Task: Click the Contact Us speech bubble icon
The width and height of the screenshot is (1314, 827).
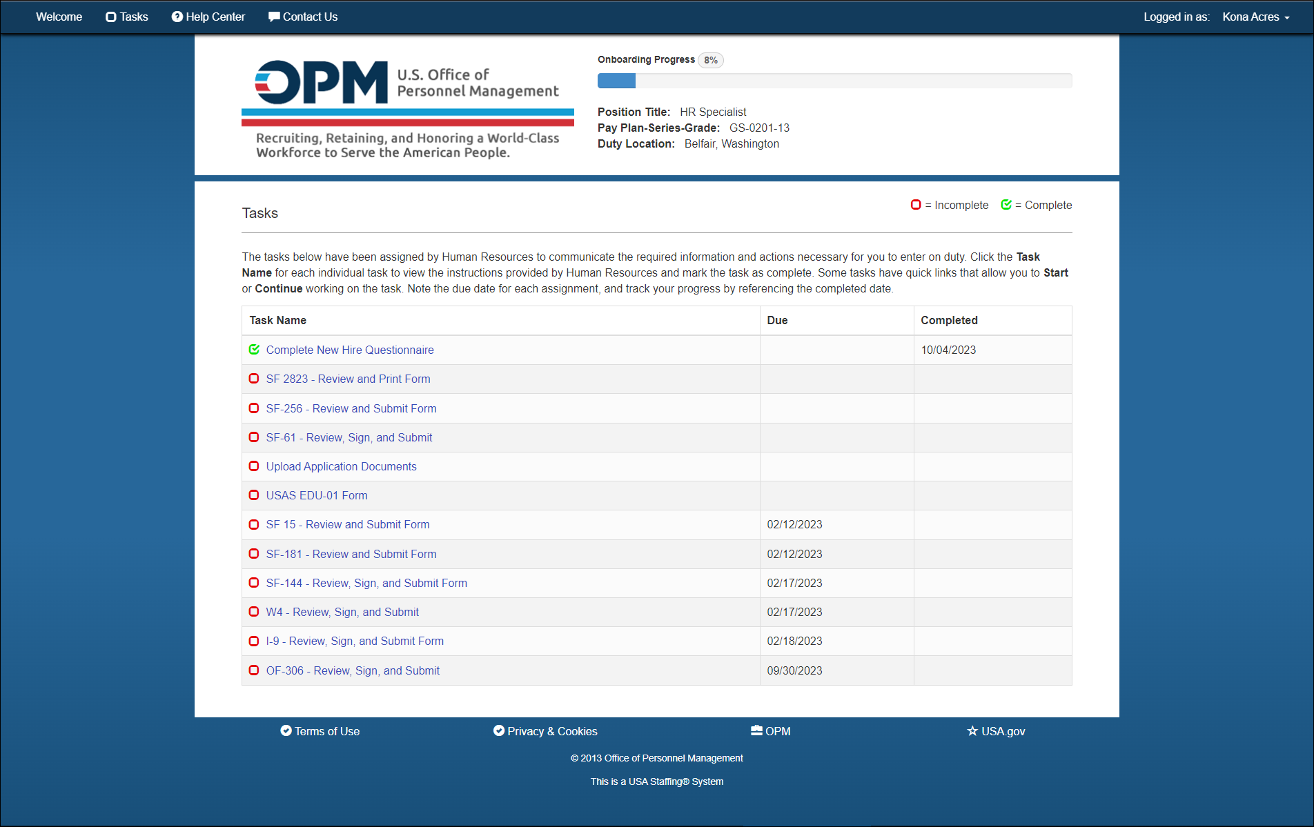Action: 274,17
